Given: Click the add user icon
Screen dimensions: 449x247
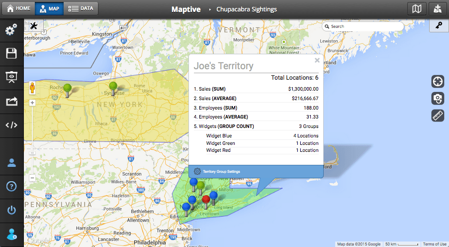Looking at the screenshot, I should pyautogui.click(x=11, y=234).
